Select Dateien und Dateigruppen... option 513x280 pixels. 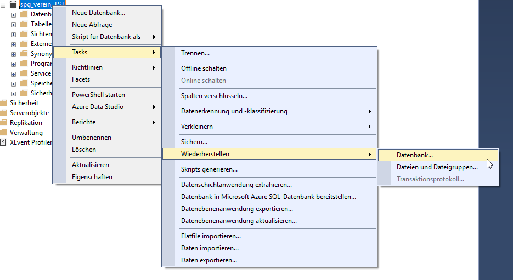coord(437,167)
